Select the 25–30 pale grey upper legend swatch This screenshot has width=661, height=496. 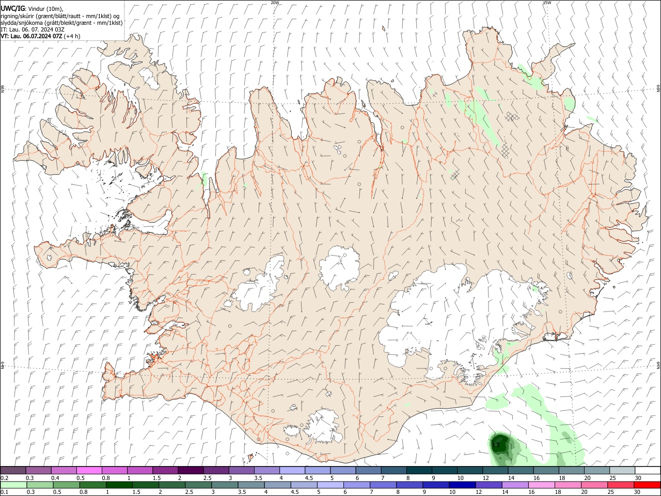[621, 470]
